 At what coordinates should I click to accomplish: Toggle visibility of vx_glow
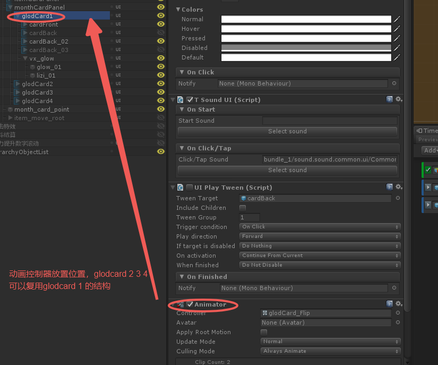[161, 58]
